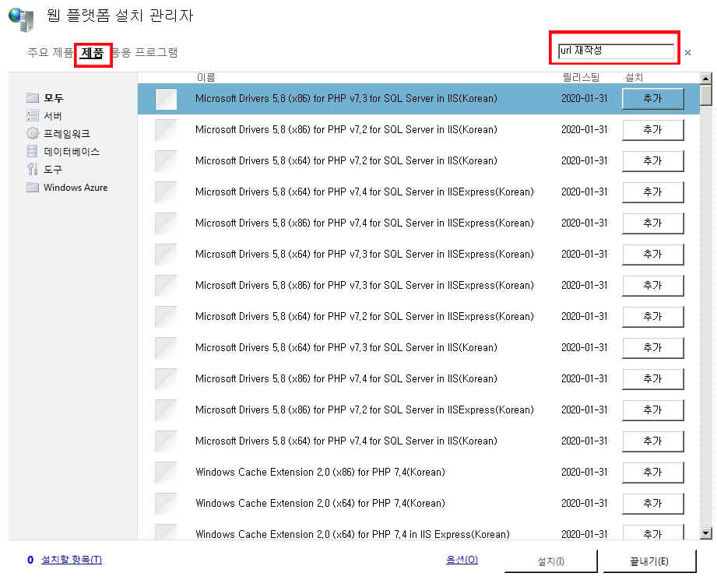The width and height of the screenshot is (717, 587).
Task: Click the search field containing url 재작성
Action: pos(616,51)
